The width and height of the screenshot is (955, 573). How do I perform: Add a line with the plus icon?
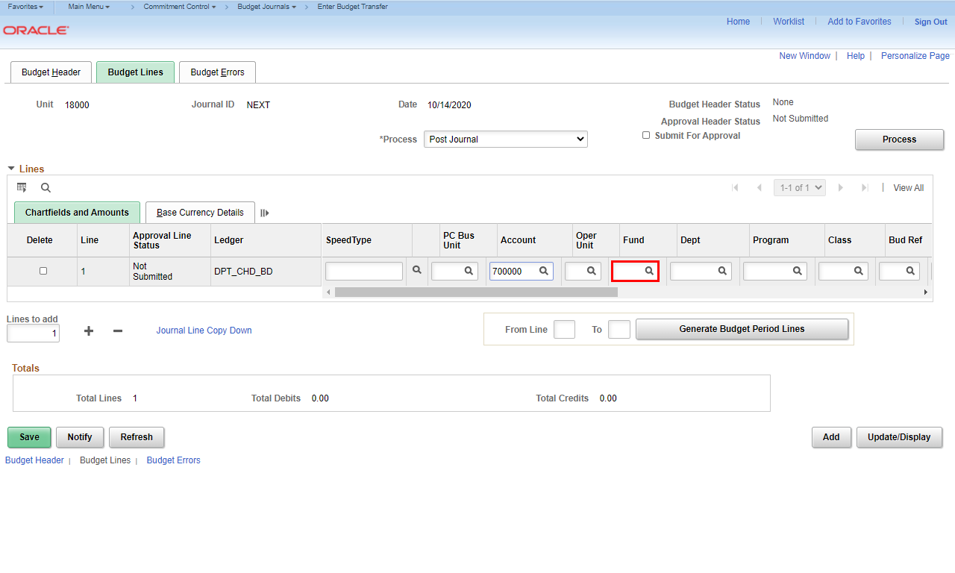pyautogui.click(x=89, y=331)
